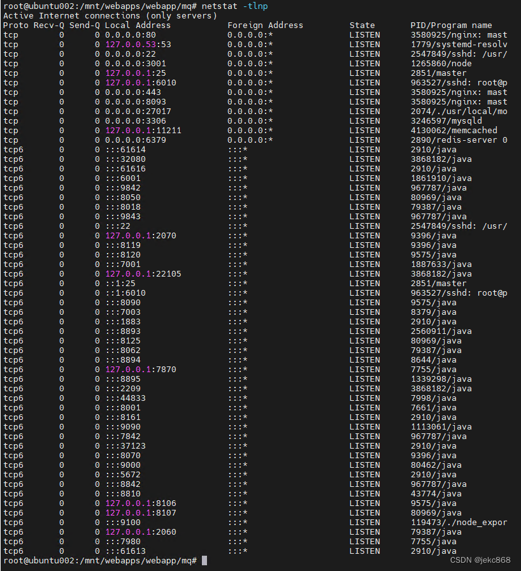Click the program name 3246597/mysqld

tap(446, 121)
